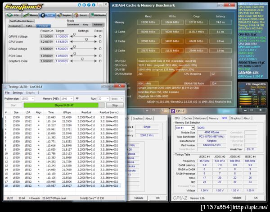
Task: Decrease QPI/Vtt Voltage with its left arrow
Action: click(71, 37)
